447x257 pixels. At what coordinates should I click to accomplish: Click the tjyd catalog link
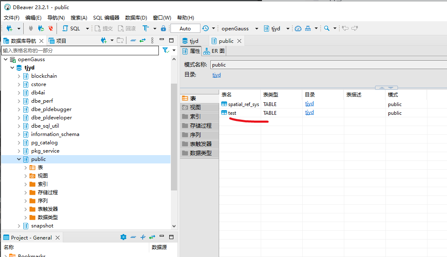[216, 75]
